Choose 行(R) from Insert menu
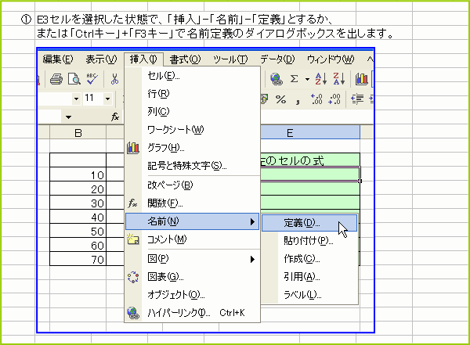This screenshot has height=345, width=470. 192,94
